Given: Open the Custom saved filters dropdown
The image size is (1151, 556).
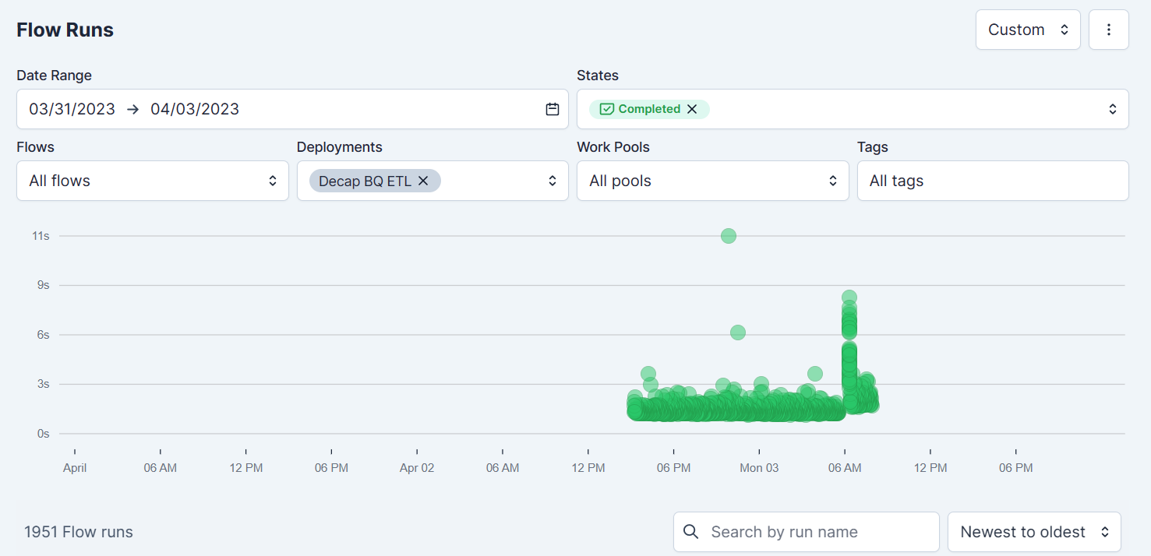Looking at the screenshot, I should tap(1027, 30).
